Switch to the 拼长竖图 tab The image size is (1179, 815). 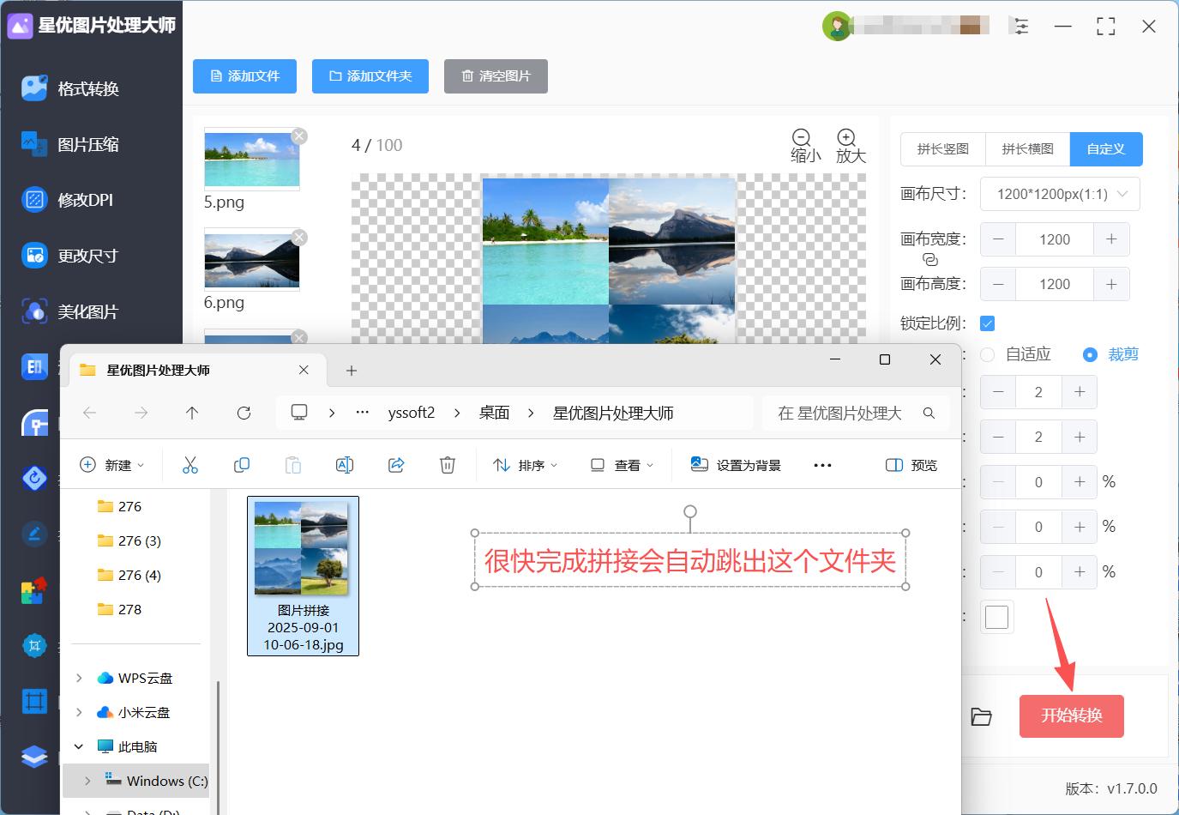[x=941, y=148]
